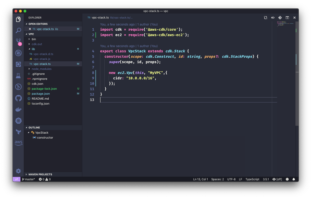Click the diamond GitLens toolbar icon

click(x=280, y=17)
